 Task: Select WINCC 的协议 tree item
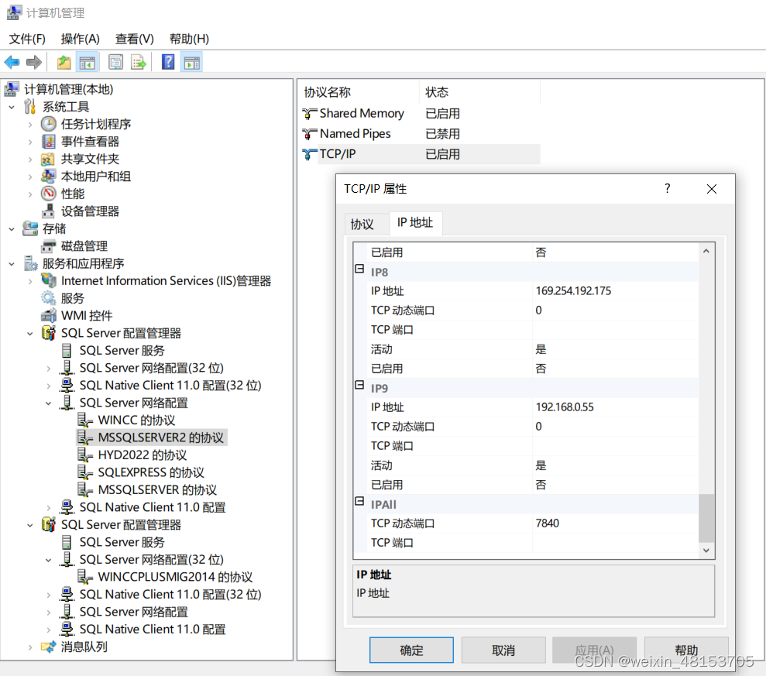(136, 420)
